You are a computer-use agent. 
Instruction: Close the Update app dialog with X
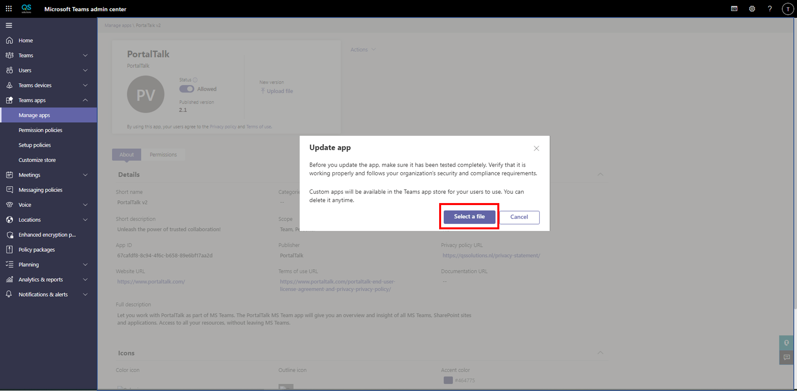536,148
